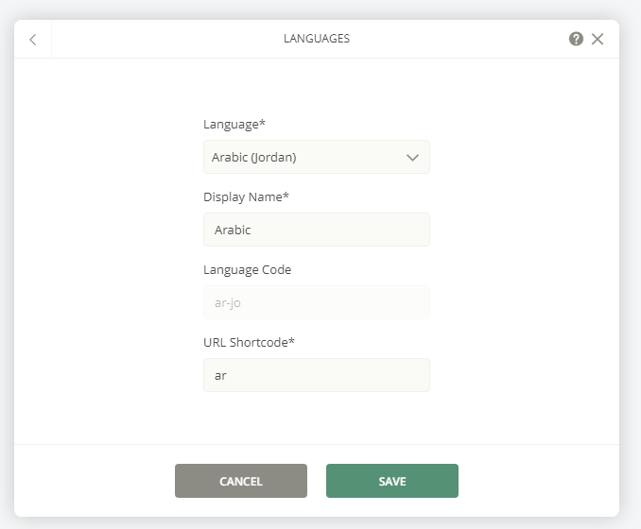The width and height of the screenshot is (641, 529).
Task: Click the disabled ar-jo Language Code field
Action: [317, 302]
